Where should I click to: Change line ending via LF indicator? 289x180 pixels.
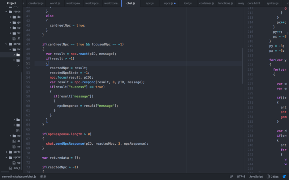[231, 176]
